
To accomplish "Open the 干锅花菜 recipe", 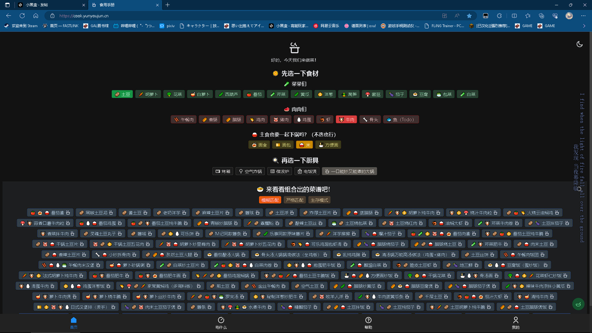I will pos(429,275).
